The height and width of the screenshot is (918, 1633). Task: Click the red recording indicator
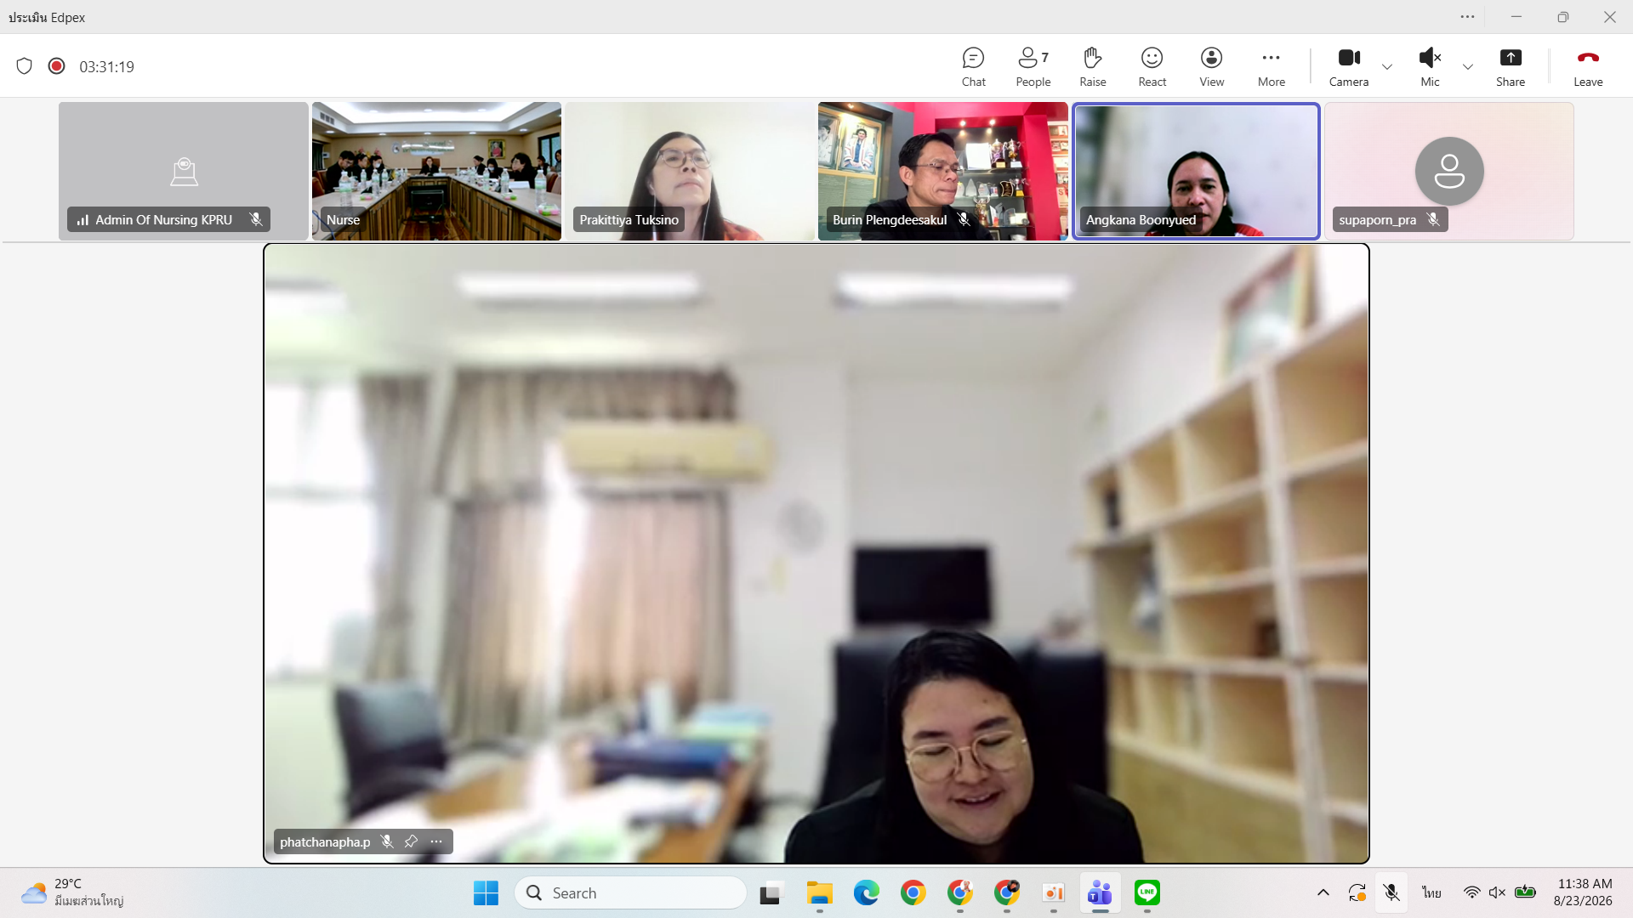(x=56, y=66)
